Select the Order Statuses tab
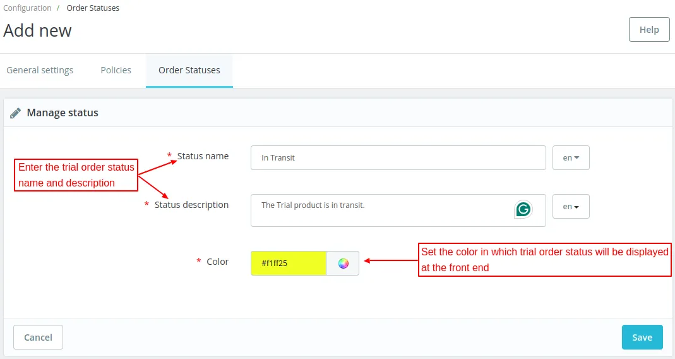Screen dimensions: 675x359 click(x=189, y=70)
